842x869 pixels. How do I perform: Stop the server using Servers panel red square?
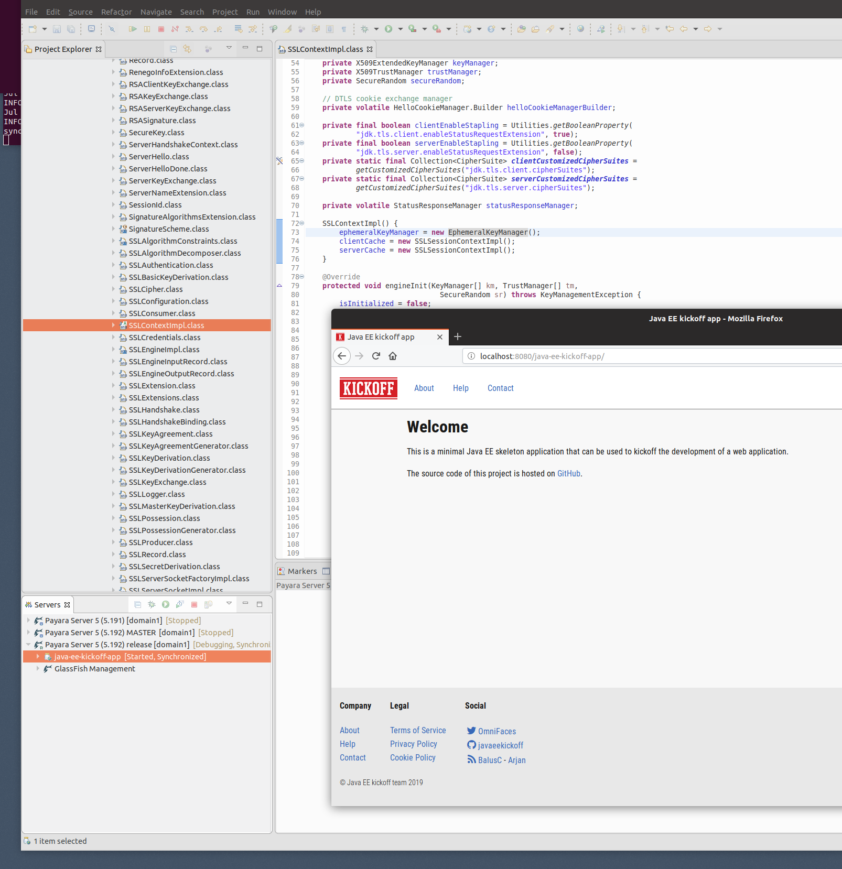click(x=194, y=604)
